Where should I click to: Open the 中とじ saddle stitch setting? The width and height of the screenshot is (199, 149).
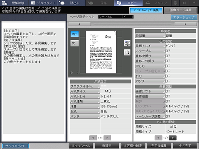pos(150,66)
